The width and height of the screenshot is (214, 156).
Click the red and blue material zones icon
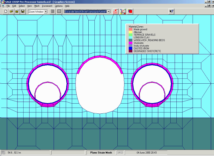(130, 12)
